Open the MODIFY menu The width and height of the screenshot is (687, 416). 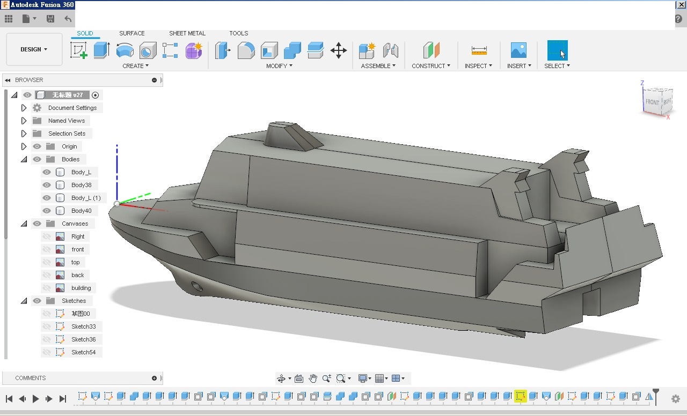279,66
